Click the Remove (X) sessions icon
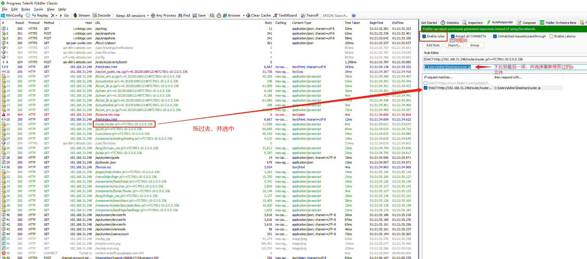The height and width of the screenshot is (259, 587). (x=53, y=15)
